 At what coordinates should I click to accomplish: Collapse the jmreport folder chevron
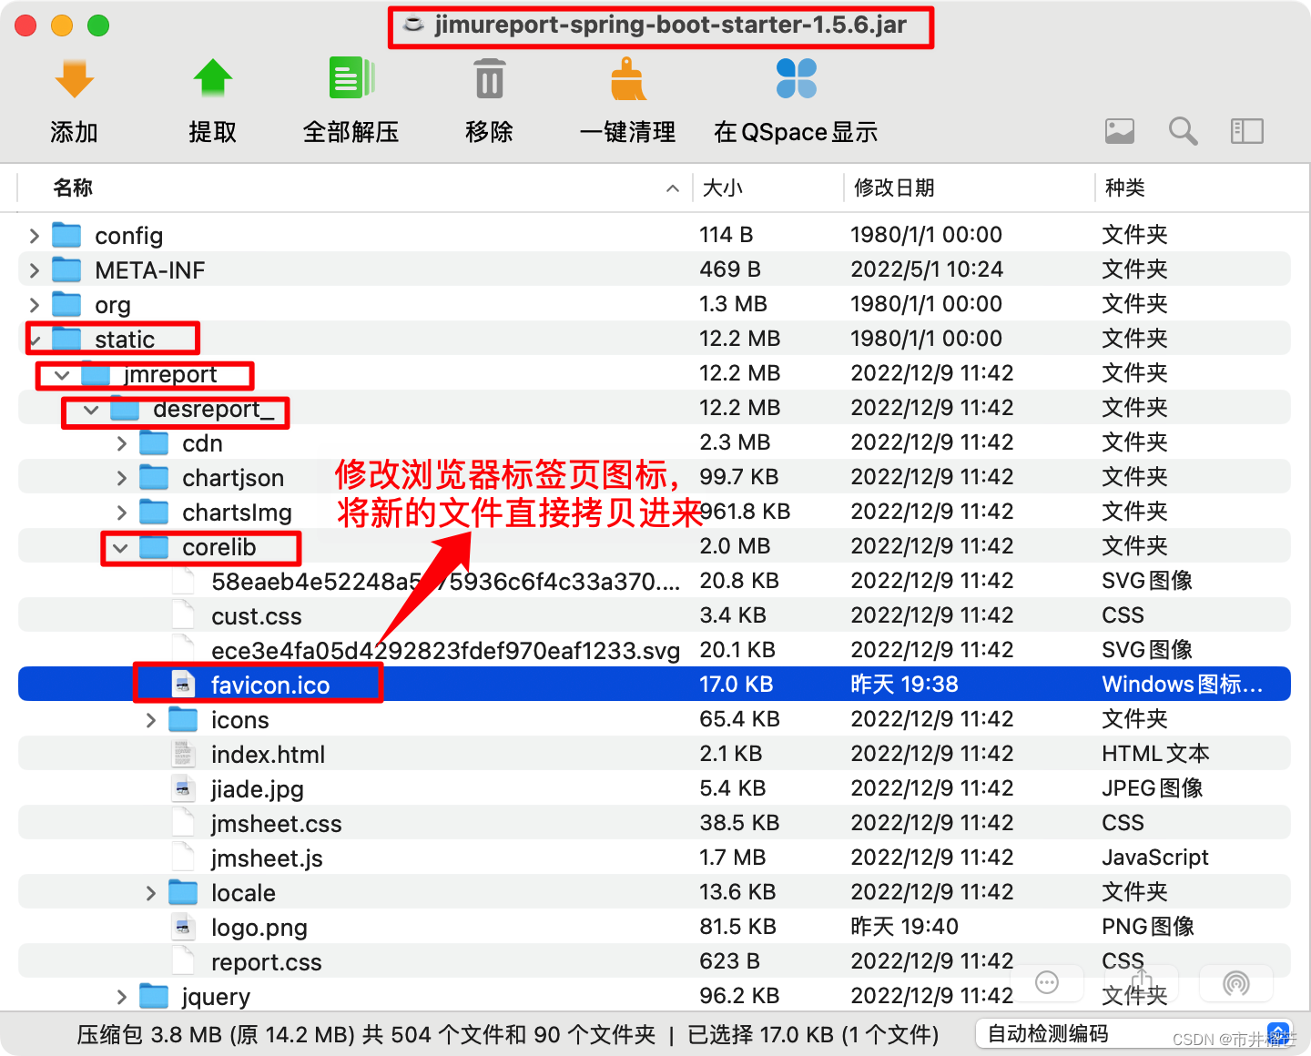click(x=62, y=375)
